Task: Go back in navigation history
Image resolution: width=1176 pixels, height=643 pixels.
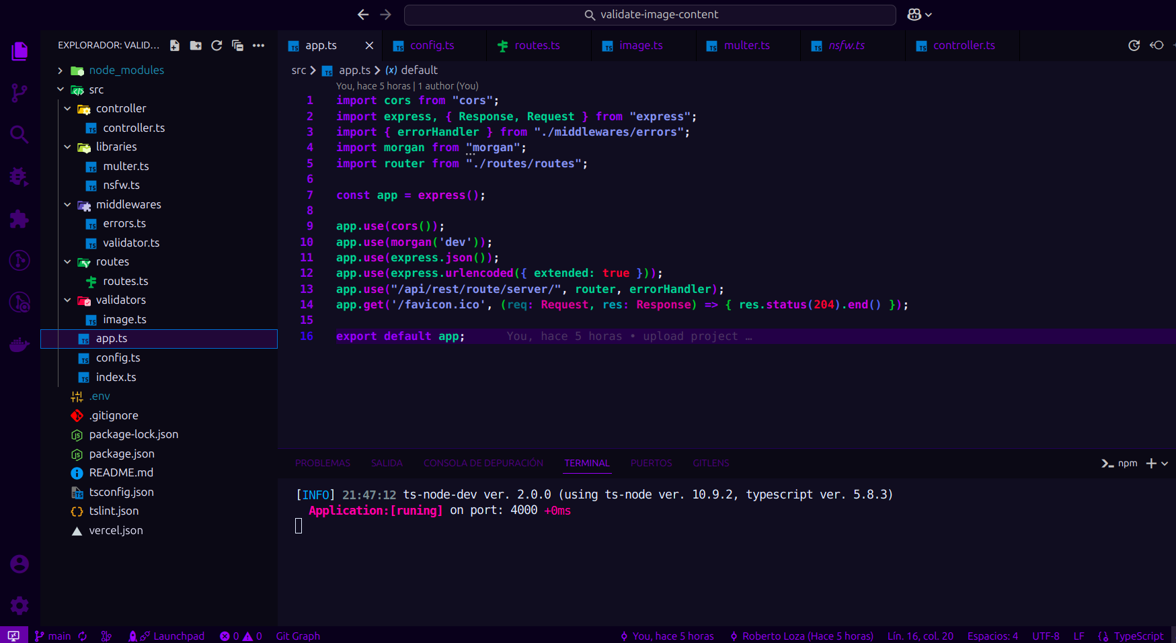Action: 363,14
